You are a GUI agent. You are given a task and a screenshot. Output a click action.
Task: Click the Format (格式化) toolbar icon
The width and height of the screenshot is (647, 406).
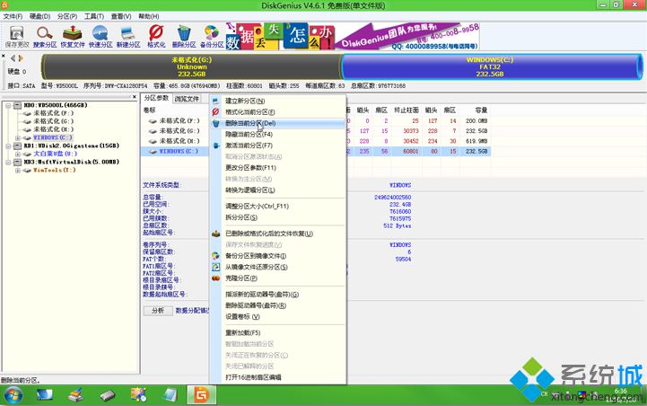pos(156,36)
